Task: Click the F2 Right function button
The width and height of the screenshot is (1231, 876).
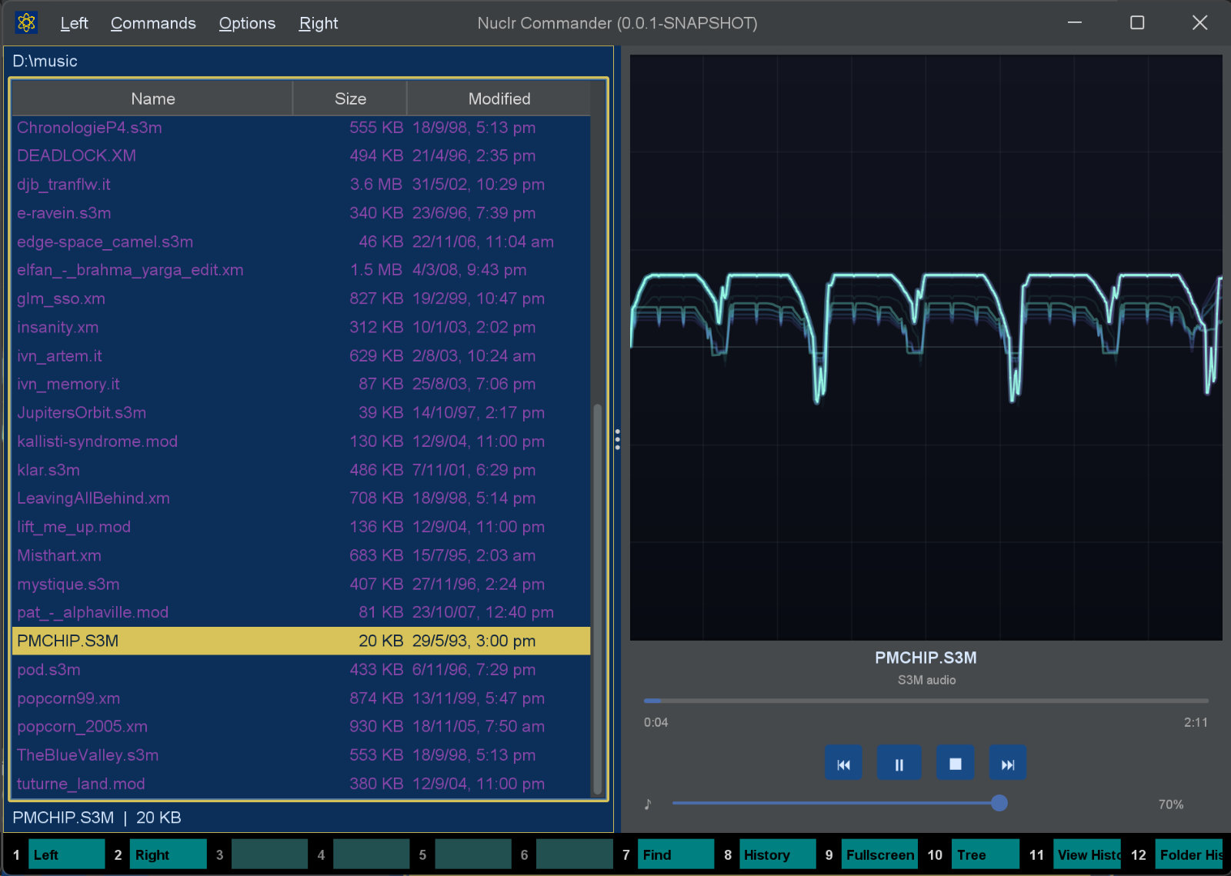Action: click(168, 854)
